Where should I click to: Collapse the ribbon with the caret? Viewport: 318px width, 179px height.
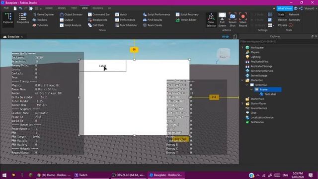click(x=274, y=8)
